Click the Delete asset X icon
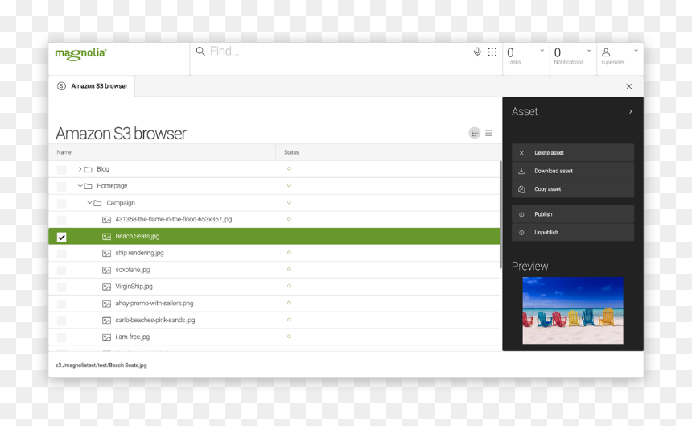Screen dimensions: 692x426 (x=521, y=153)
